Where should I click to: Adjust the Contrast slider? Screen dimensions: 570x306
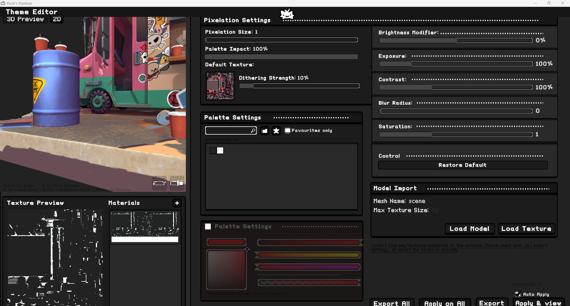(456, 87)
